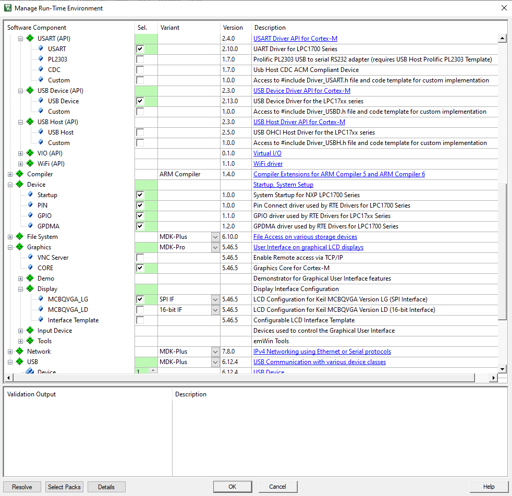Open the Virtual I/O description link

coord(267,153)
